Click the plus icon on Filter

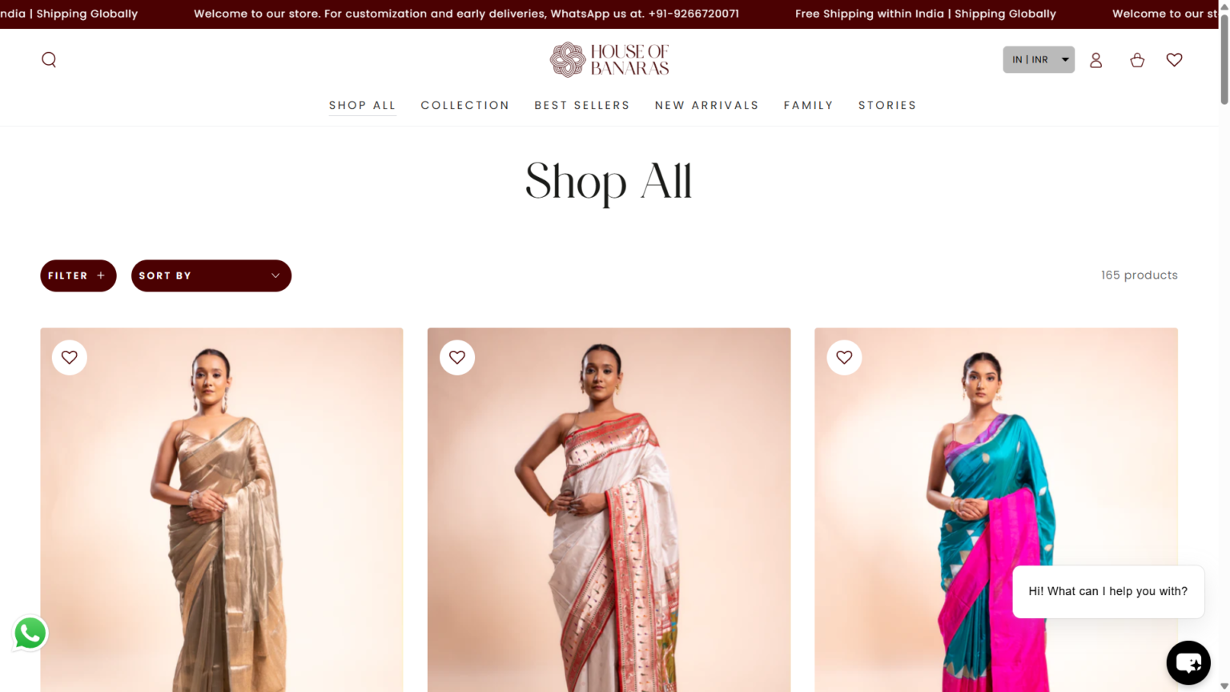point(101,276)
